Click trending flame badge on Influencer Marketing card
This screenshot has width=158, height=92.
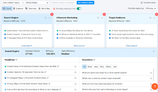(x=104, y=14)
